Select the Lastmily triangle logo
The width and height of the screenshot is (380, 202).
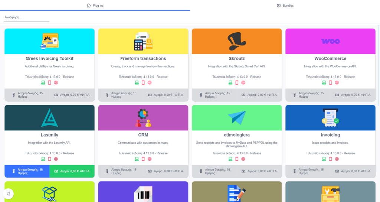click(x=49, y=118)
